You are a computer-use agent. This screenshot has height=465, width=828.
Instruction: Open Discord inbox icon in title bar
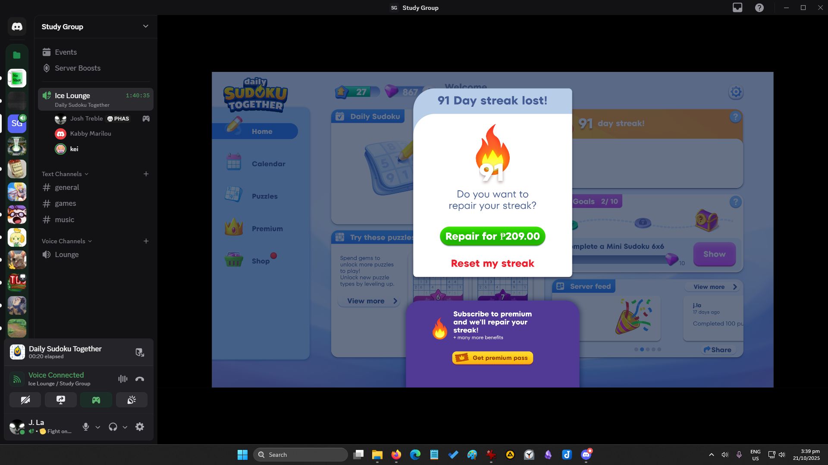737,8
